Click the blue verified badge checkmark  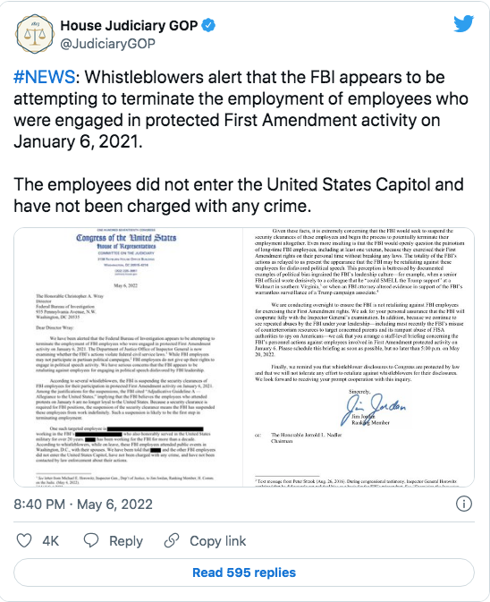(208, 26)
